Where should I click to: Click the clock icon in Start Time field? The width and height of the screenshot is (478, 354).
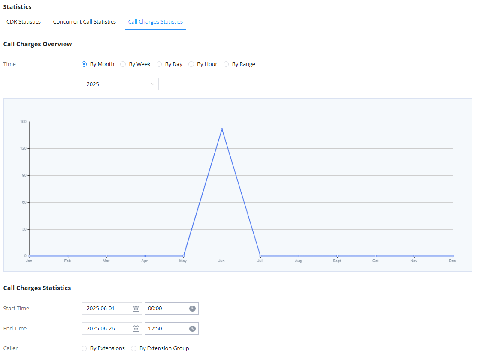[192, 308]
